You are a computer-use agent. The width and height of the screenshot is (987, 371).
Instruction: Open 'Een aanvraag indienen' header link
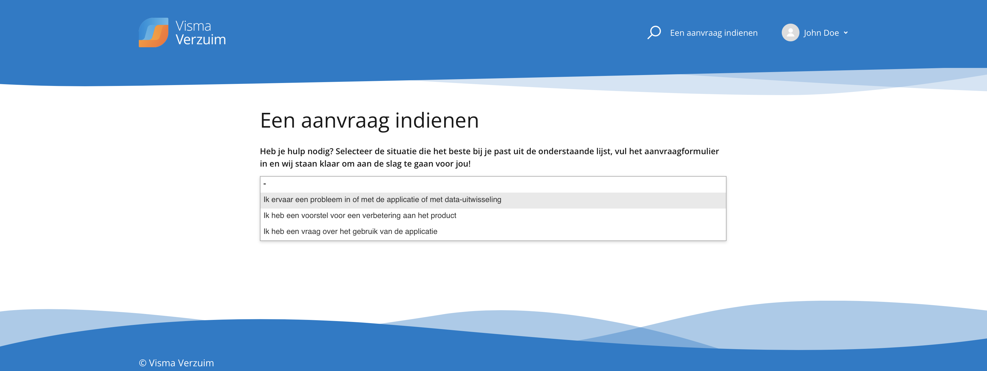coord(714,33)
